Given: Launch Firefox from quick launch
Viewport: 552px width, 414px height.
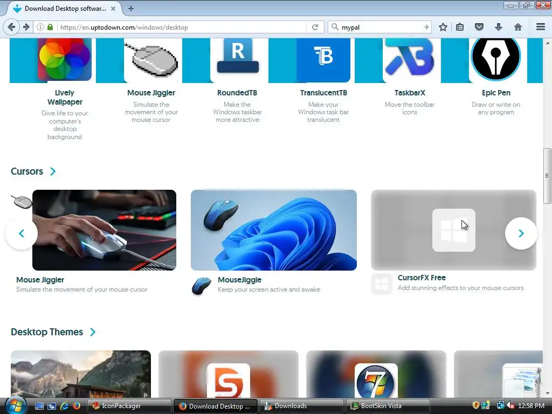Looking at the screenshot, I should click(76, 406).
